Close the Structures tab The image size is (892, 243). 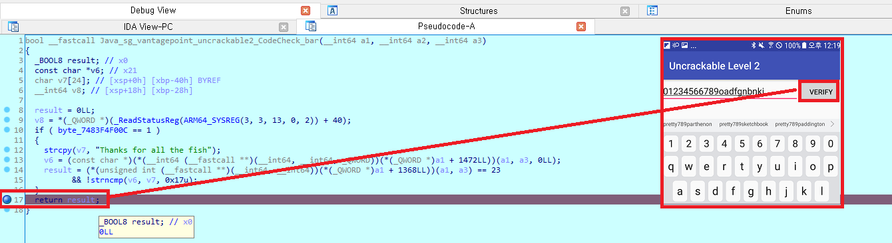click(x=625, y=11)
